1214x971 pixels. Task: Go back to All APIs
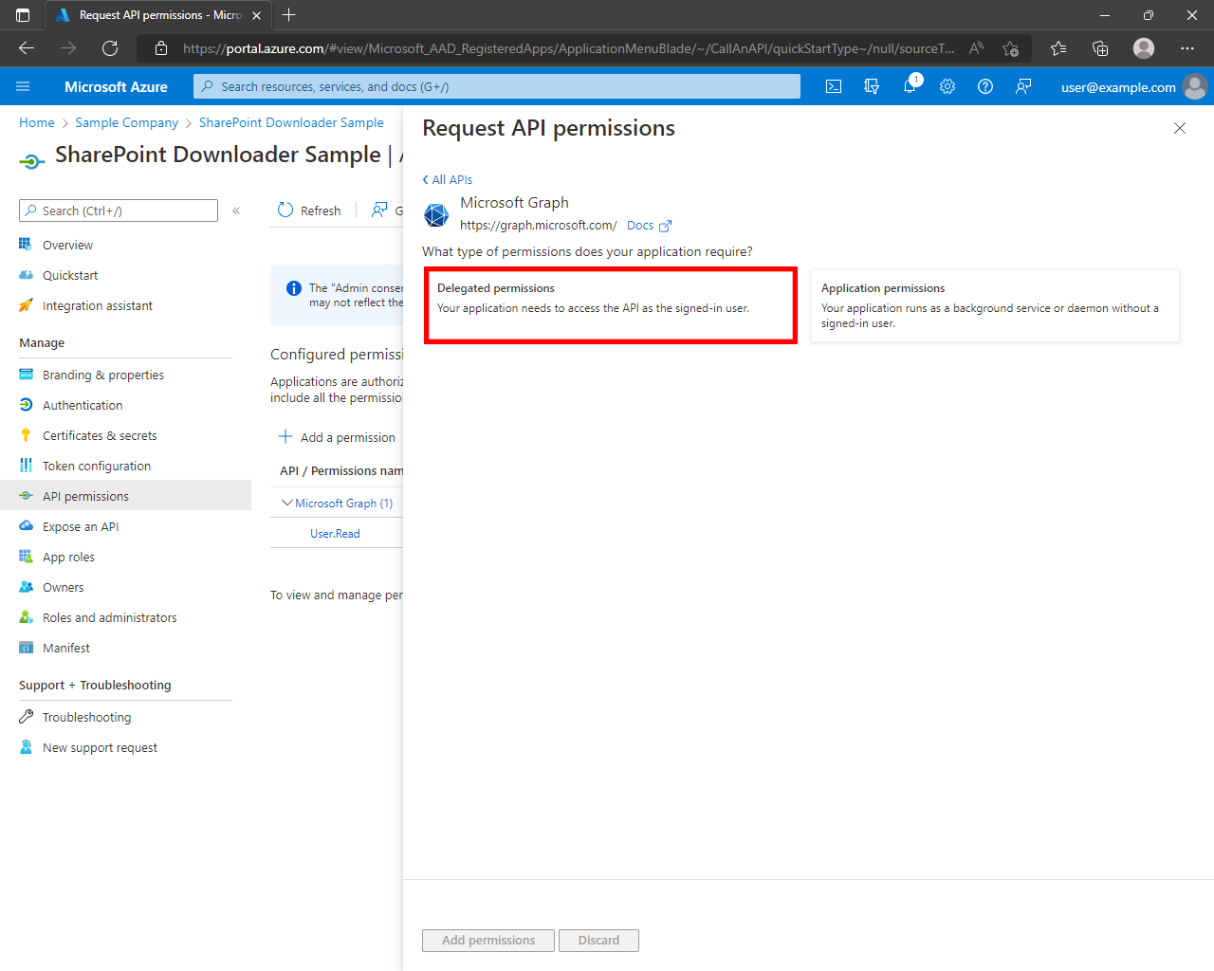tap(447, 179)
